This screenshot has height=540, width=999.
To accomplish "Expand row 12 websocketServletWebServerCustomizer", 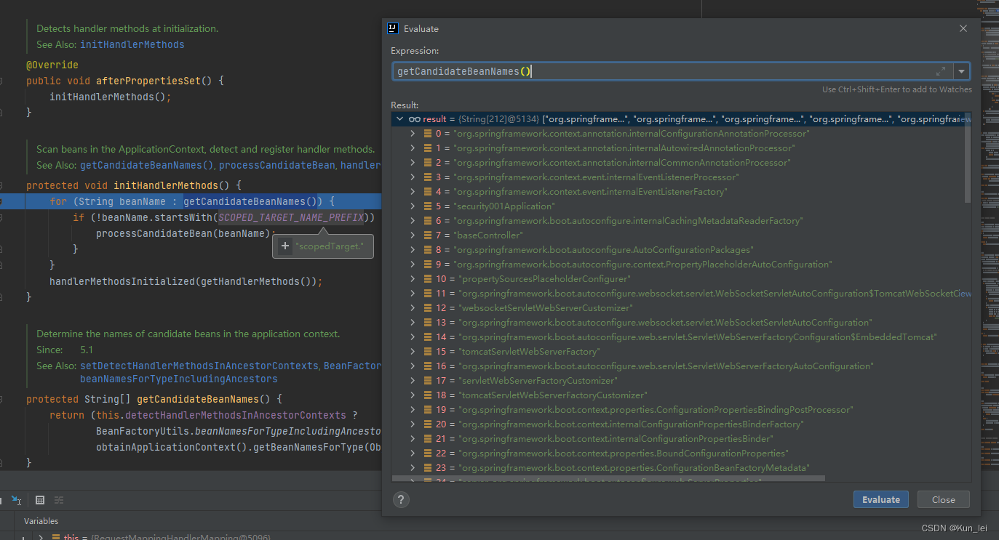I will coord(413,308).
